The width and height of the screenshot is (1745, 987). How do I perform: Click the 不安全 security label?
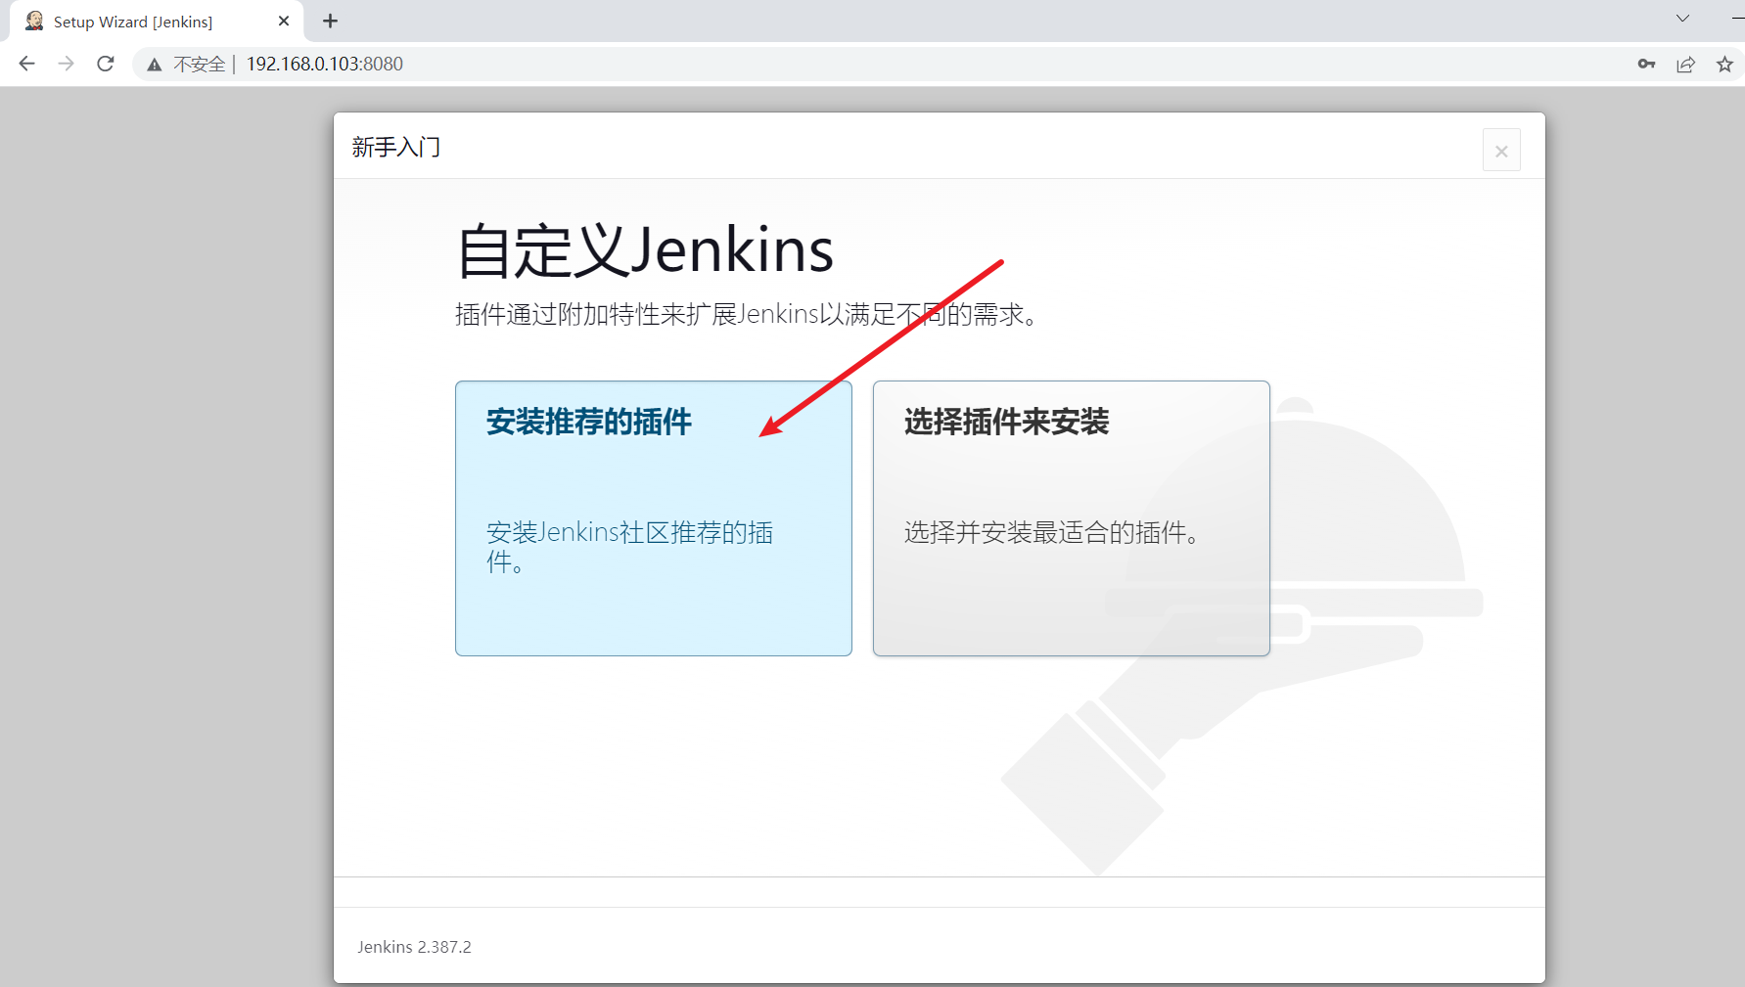click(199, 65)
